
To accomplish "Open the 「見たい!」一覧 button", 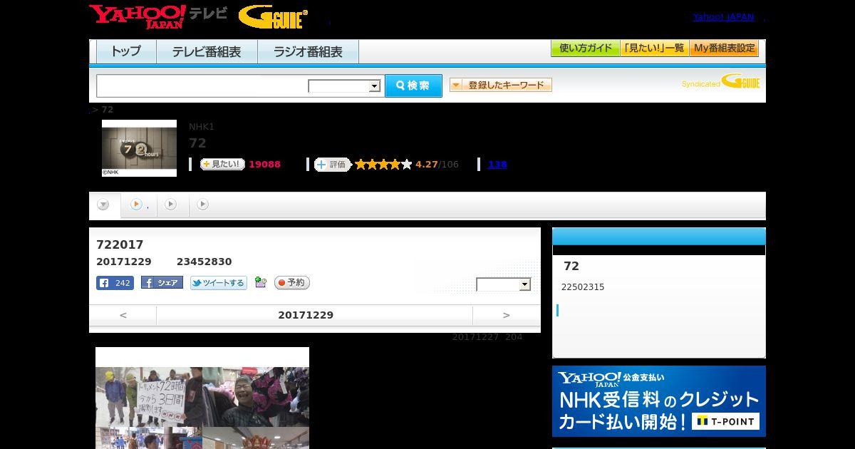I will click(654, 48).
